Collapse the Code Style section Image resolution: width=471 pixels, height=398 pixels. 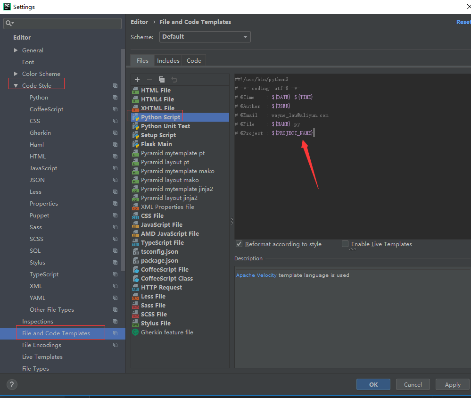tap(16, 86)
